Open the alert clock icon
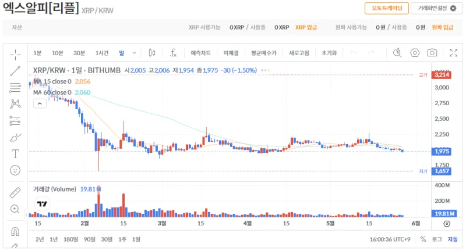 click(x=397, y=53)
